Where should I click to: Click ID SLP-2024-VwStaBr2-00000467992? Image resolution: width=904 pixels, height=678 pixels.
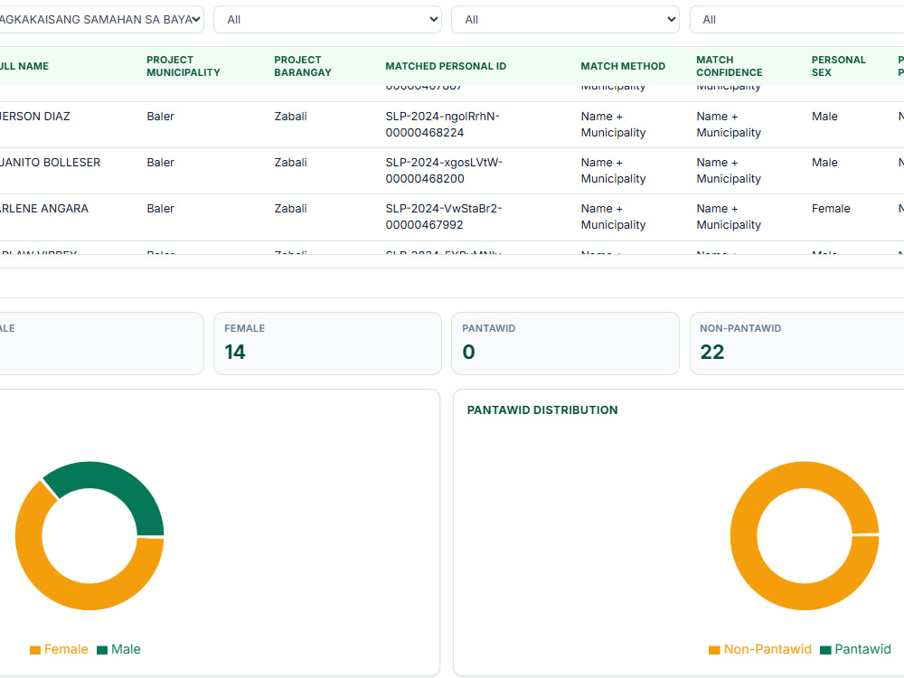coord(443,217)
